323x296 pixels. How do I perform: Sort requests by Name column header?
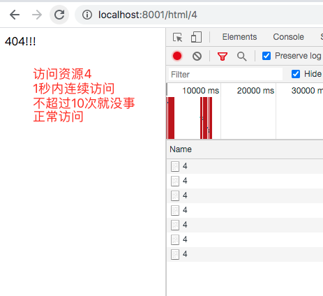[181, 149]
